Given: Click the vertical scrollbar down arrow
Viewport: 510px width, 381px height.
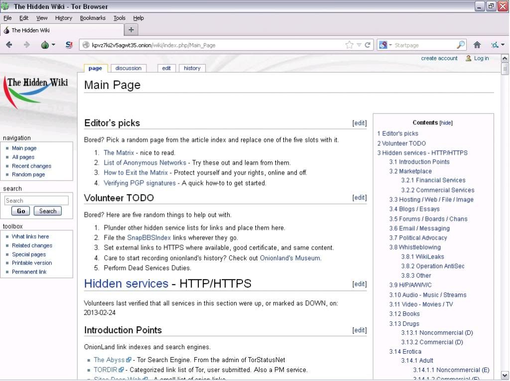Looking at the screenshot, I should [505, 375].
